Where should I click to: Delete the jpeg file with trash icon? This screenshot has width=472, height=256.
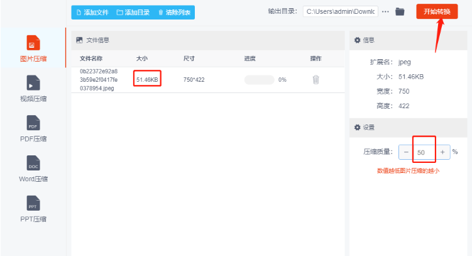point(316,79)
